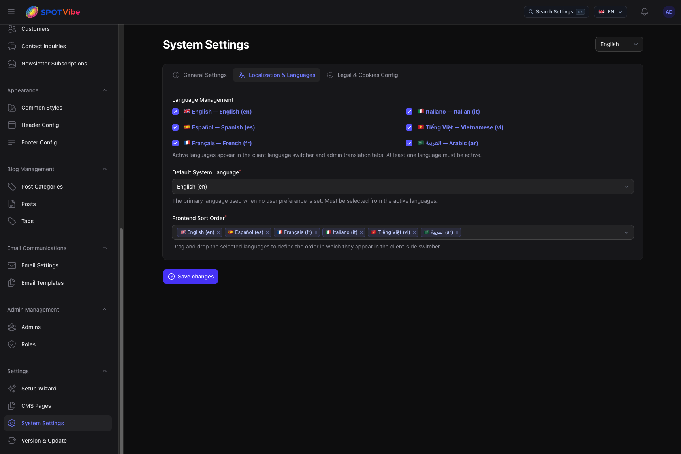This screenshot has height=454, width=681.
Task: Click the Français (fr) sort order tag
Action: tap(297, 232)
